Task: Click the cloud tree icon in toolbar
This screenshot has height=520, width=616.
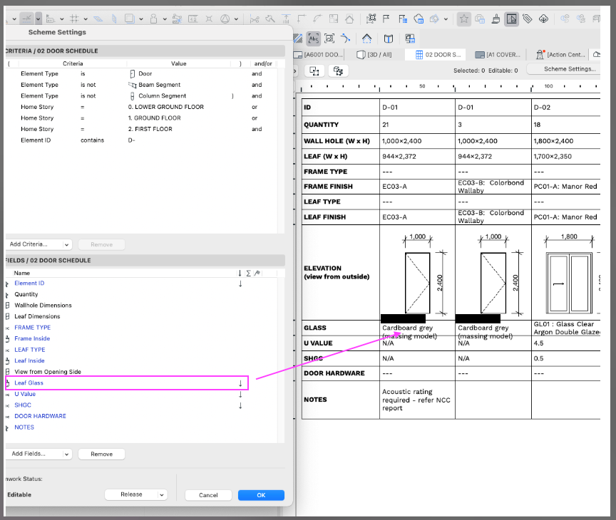Action: [x=544, y=19]
